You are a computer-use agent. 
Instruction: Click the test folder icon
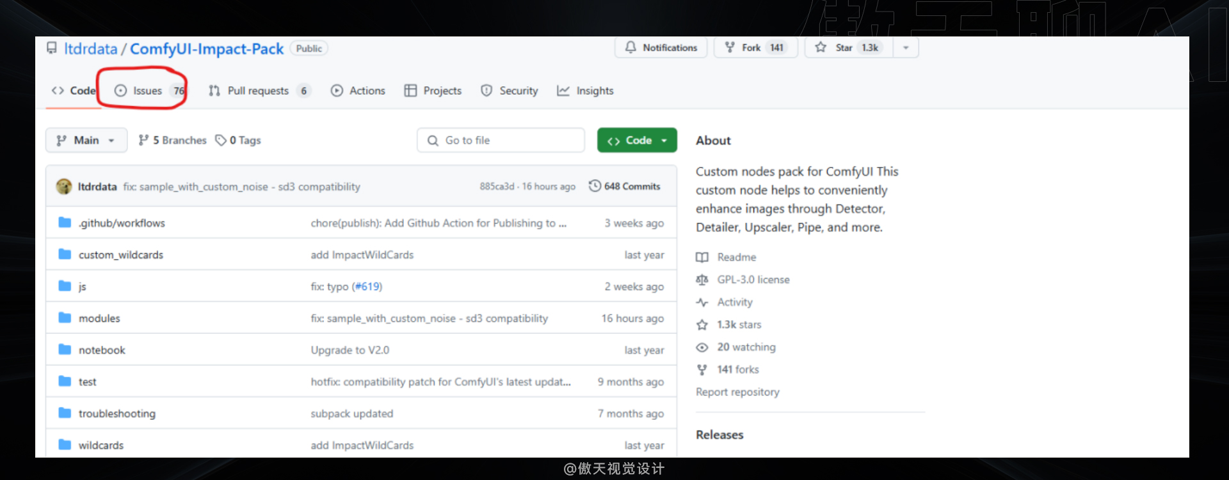click(65, 382)
